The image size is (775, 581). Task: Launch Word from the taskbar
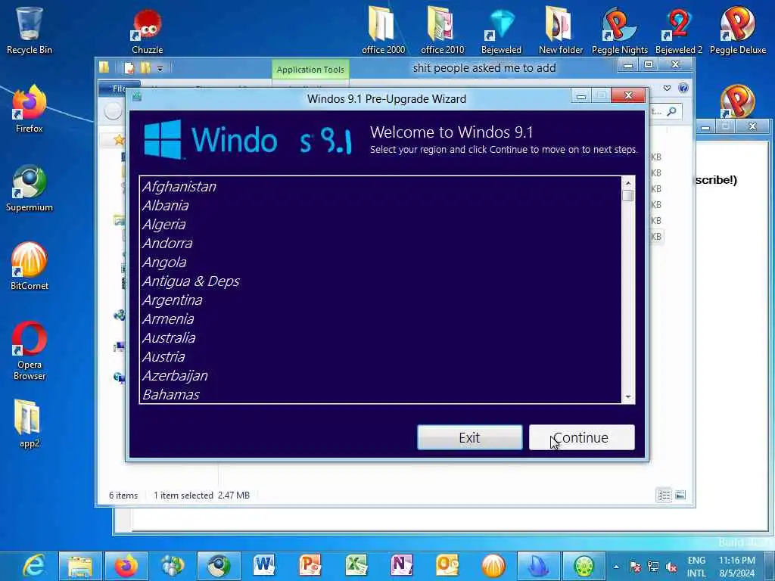(264, 566)
